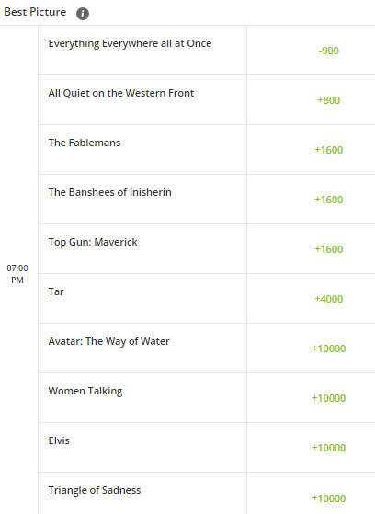Click the Women Talking nominee name

(85, 392)
